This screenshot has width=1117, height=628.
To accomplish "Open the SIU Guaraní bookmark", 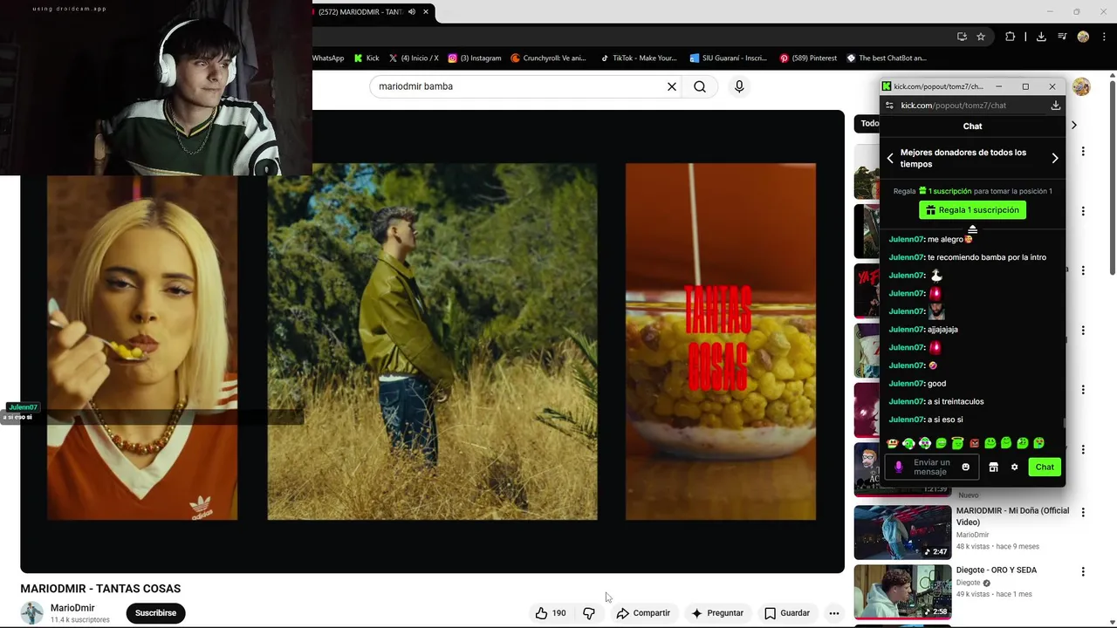I will coord(728,58).
